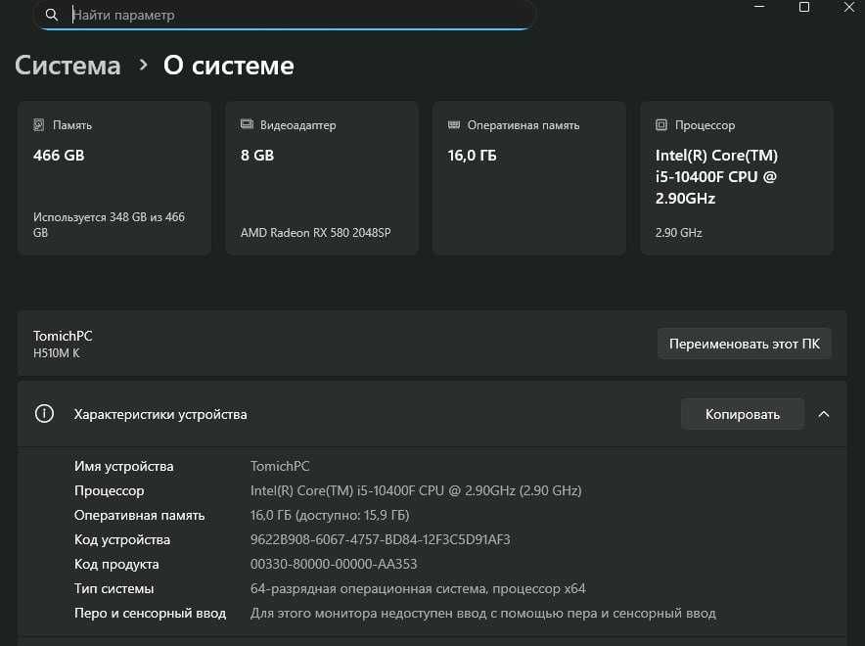Collapse device specs with the chevron
Screen dimensions: 865x646
click(x=824, y=414)
